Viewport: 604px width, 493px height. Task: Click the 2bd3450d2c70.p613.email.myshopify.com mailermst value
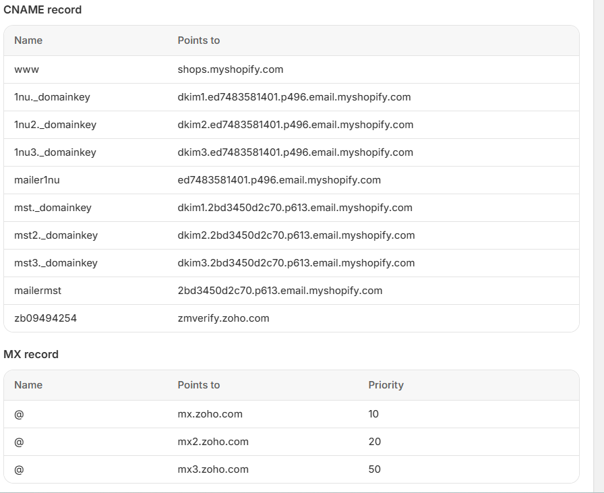click(280, 291)
